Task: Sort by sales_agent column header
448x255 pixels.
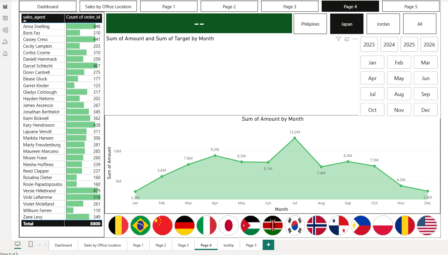Action: coord(34,17)
